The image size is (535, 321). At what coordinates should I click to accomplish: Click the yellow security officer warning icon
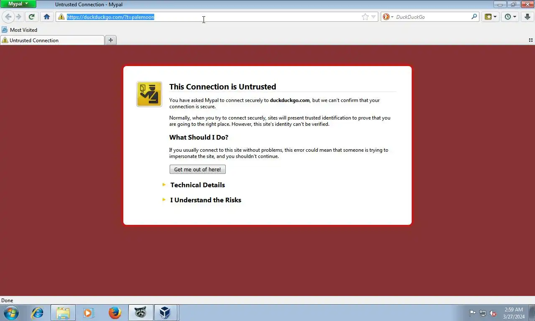pyautogui.click(x=149, y=94)
